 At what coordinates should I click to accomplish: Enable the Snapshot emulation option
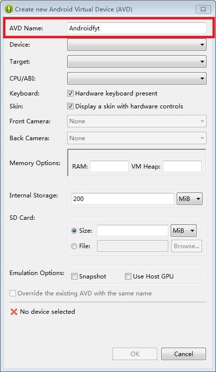[75, 277]
